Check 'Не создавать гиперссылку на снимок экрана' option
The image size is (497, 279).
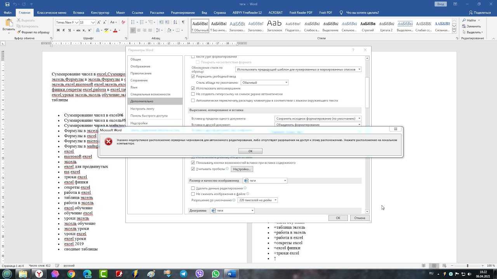coord(193,94)
